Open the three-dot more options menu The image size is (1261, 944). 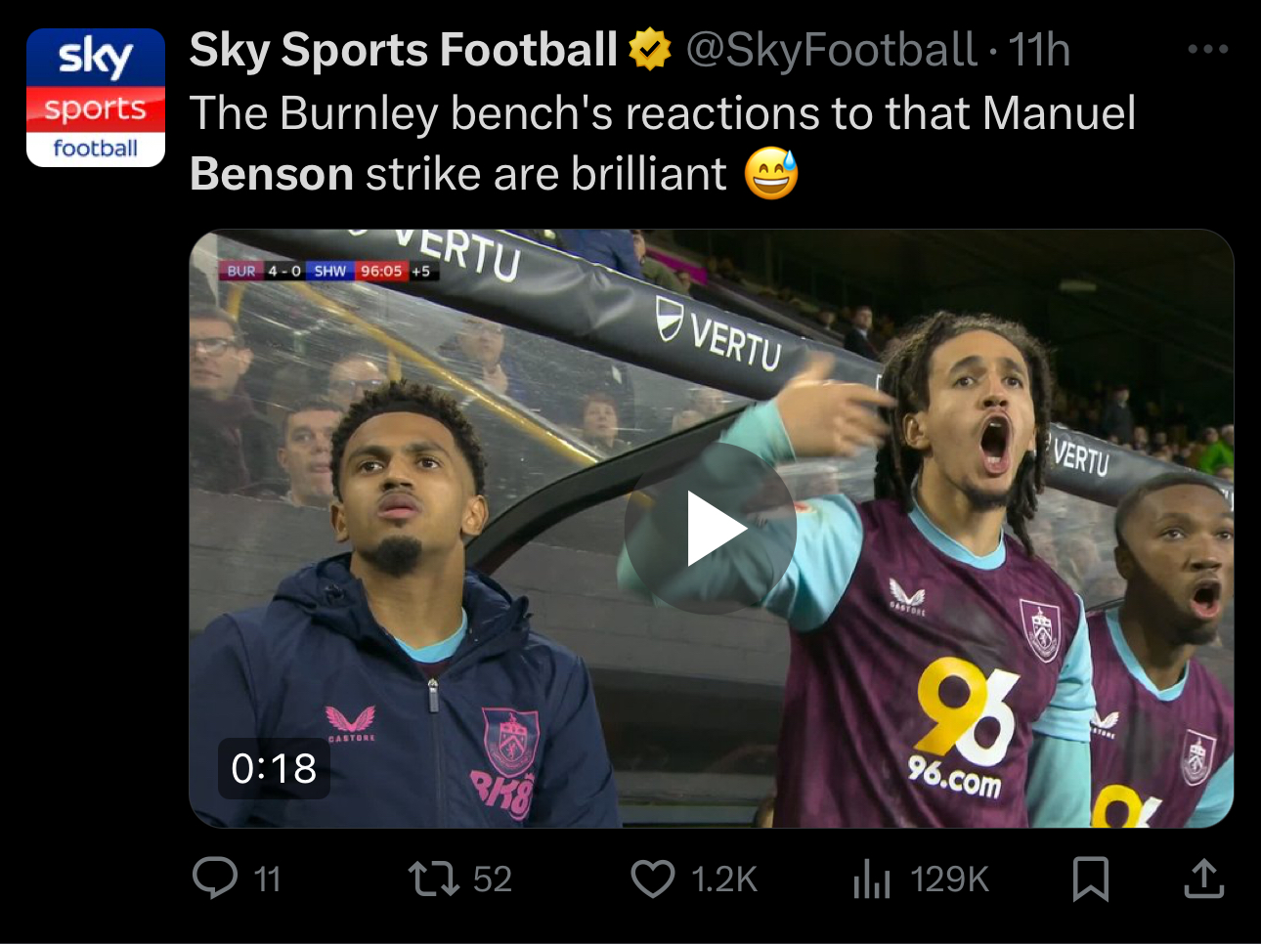click(x=1207, y=50)
